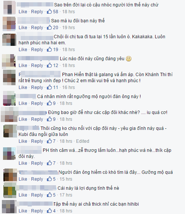Open the 'Edited' history link

[82, 141]
